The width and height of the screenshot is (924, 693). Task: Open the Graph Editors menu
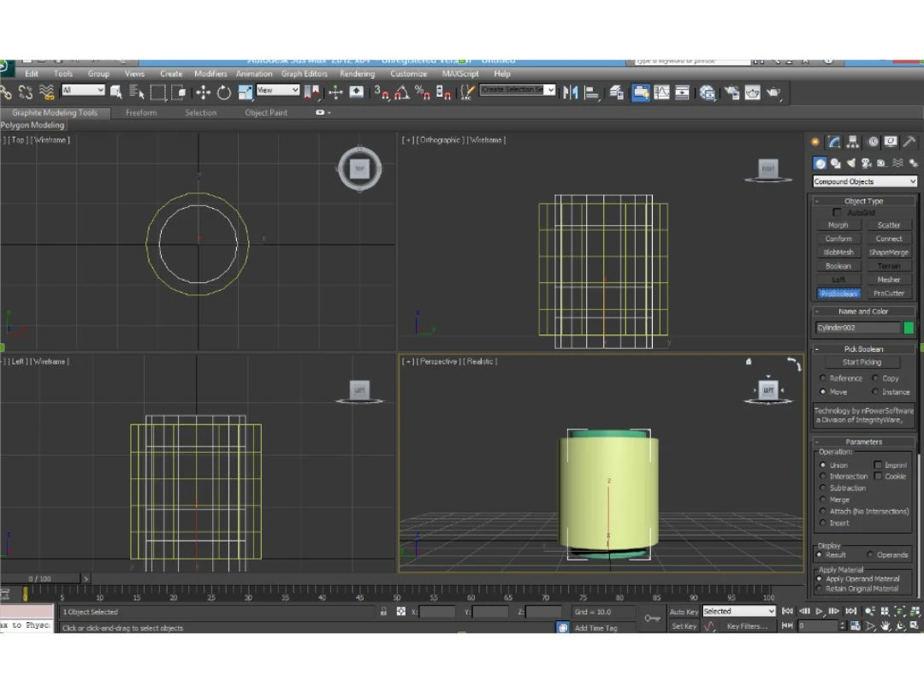(304, 74)
